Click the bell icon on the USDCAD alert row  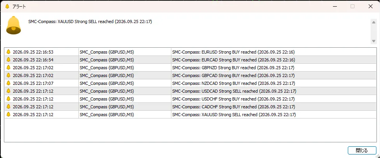pyautogui.click(x=9, y=91)
